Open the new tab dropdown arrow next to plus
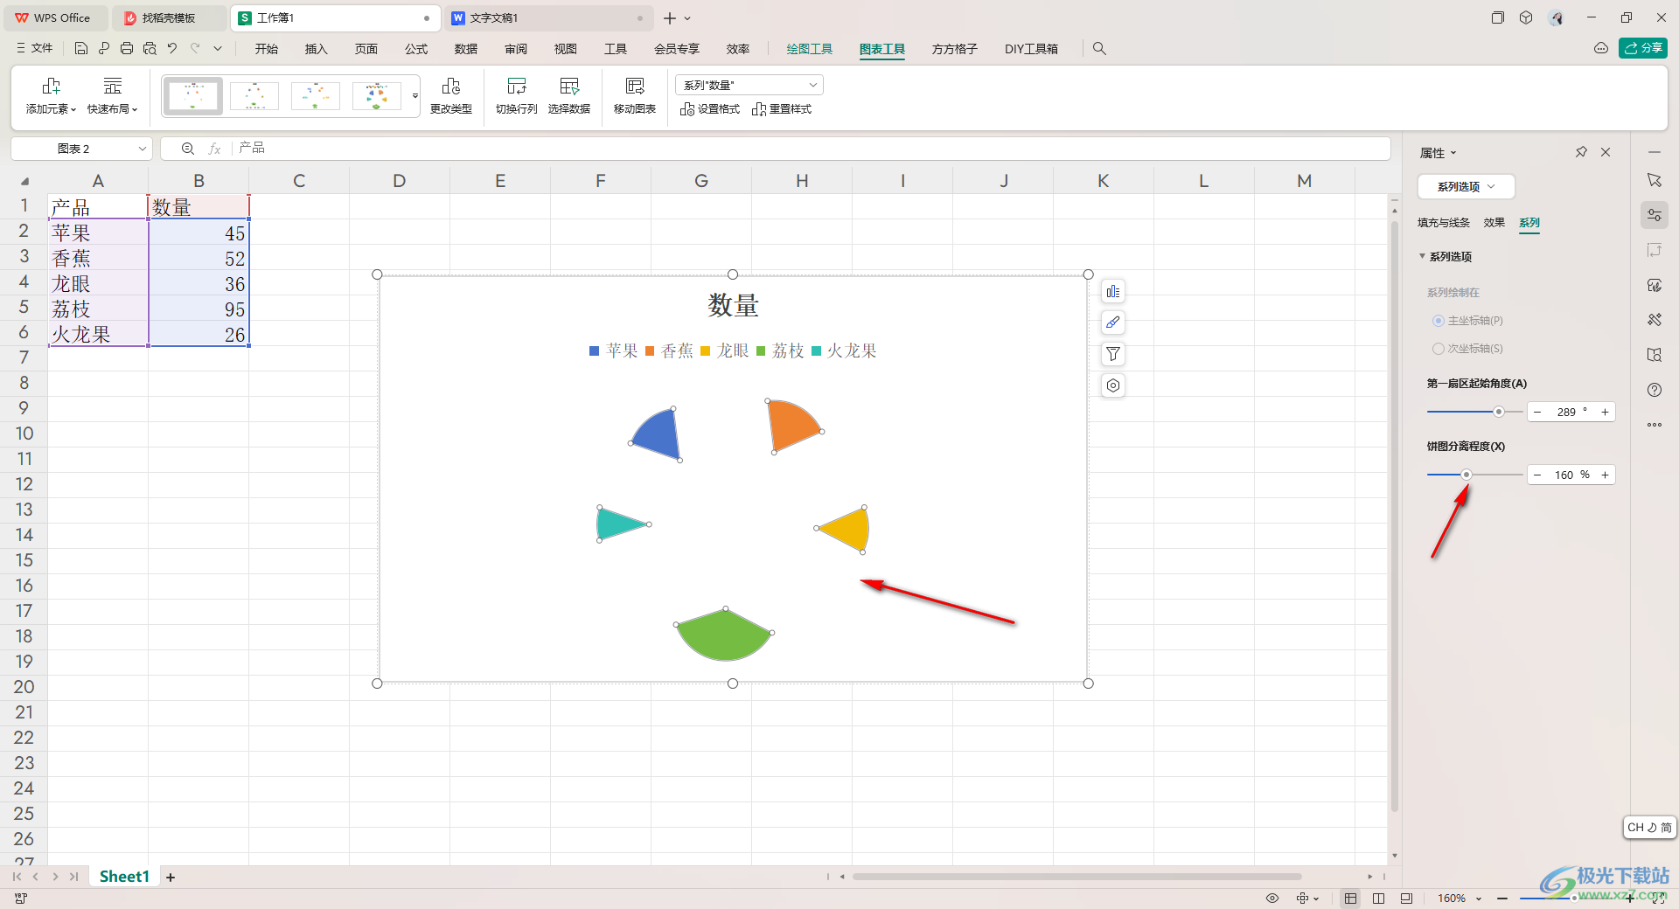Screen dimensions: 1679x909 click(687, 17)
